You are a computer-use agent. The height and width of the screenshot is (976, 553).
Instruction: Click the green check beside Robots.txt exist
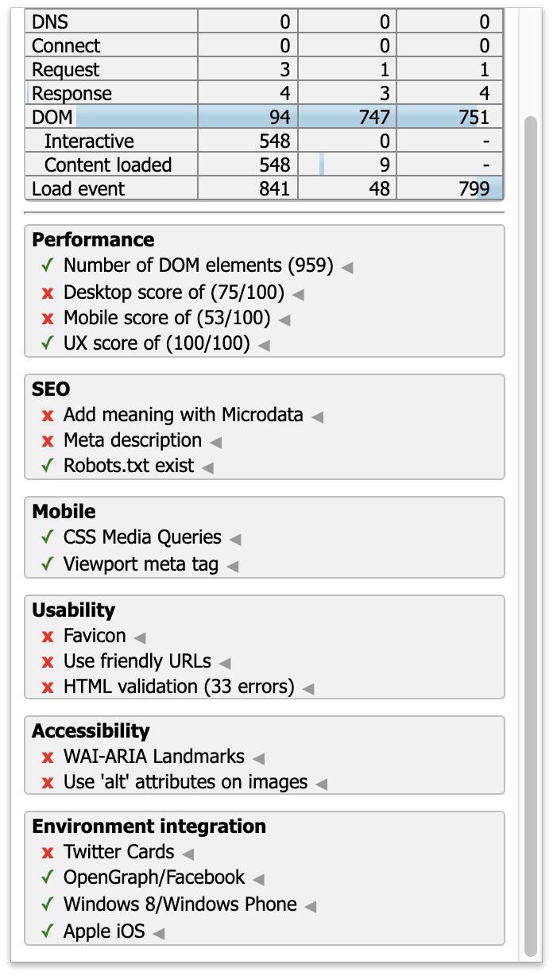48,467
